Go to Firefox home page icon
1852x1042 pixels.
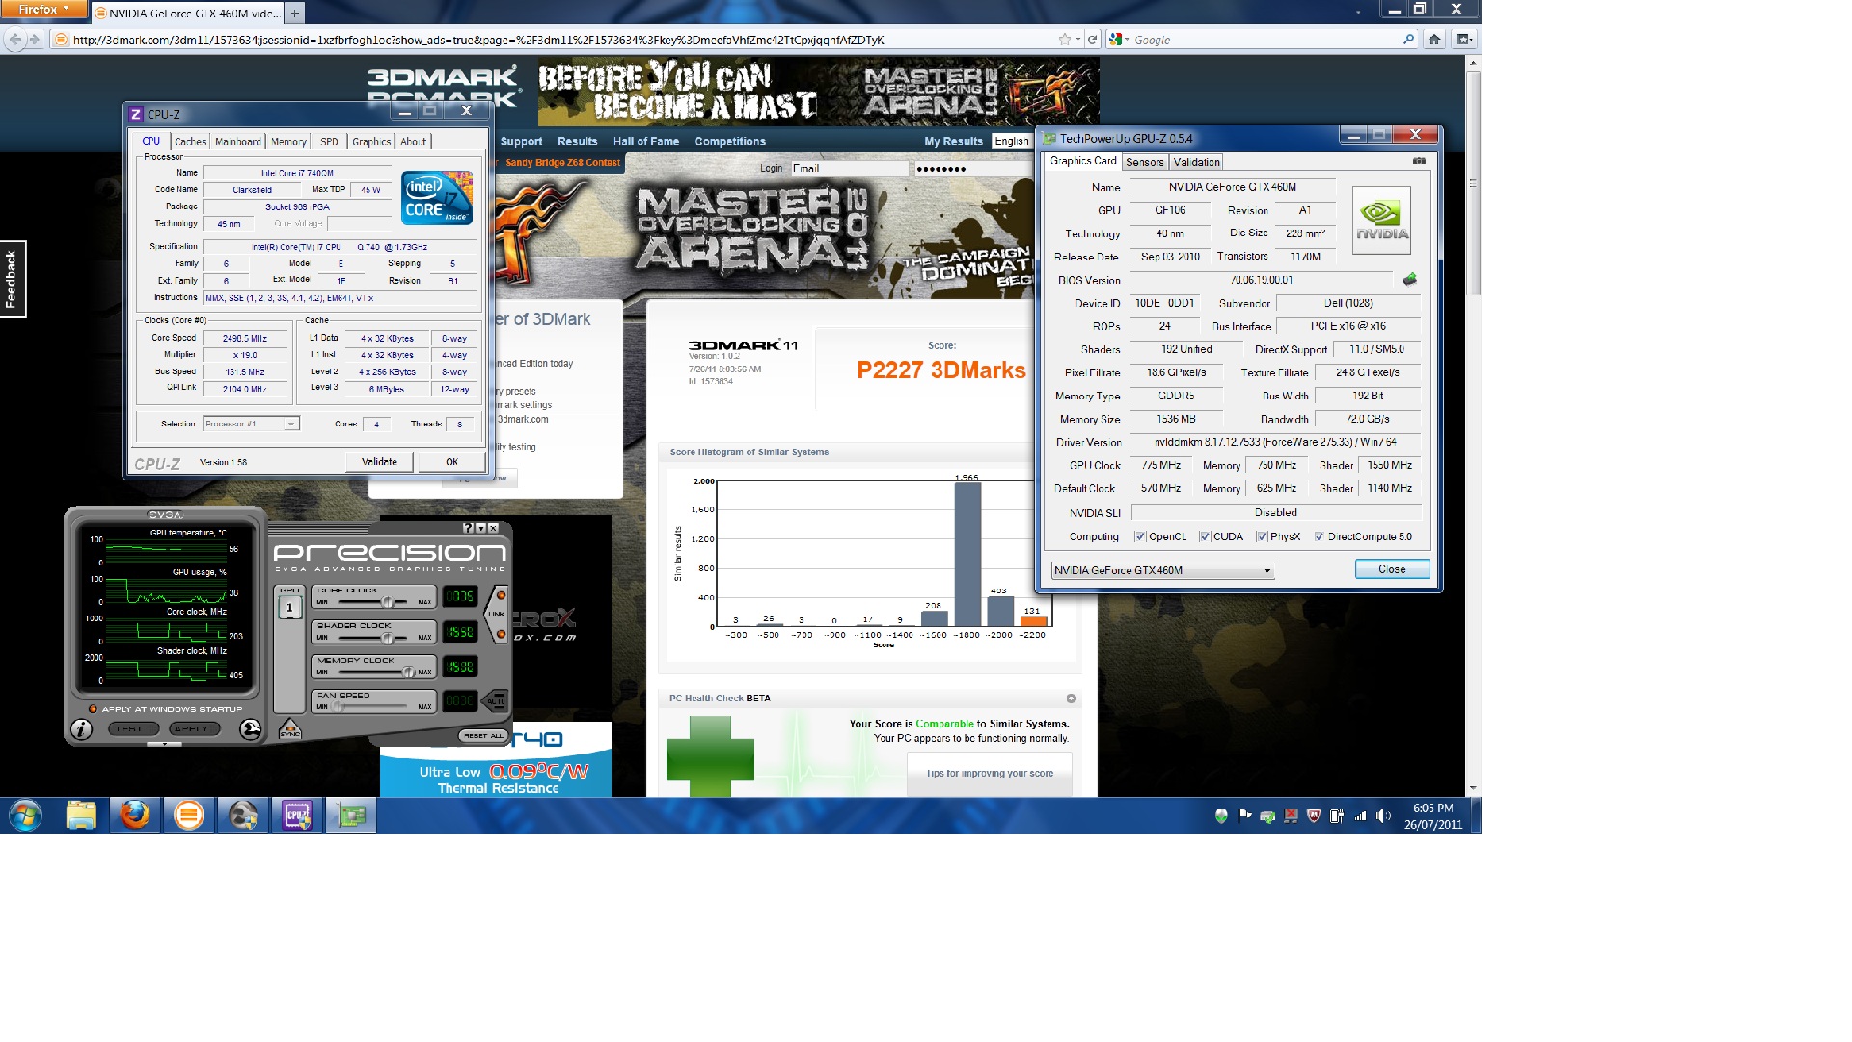pos(1434,40)
